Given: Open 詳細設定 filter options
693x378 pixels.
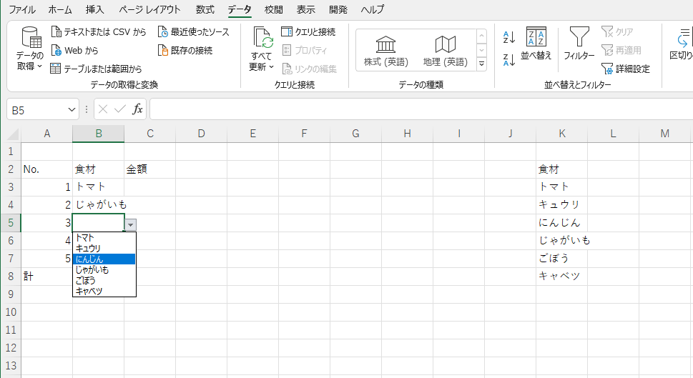Looking at the screenshot, I should tap(626, 69).
